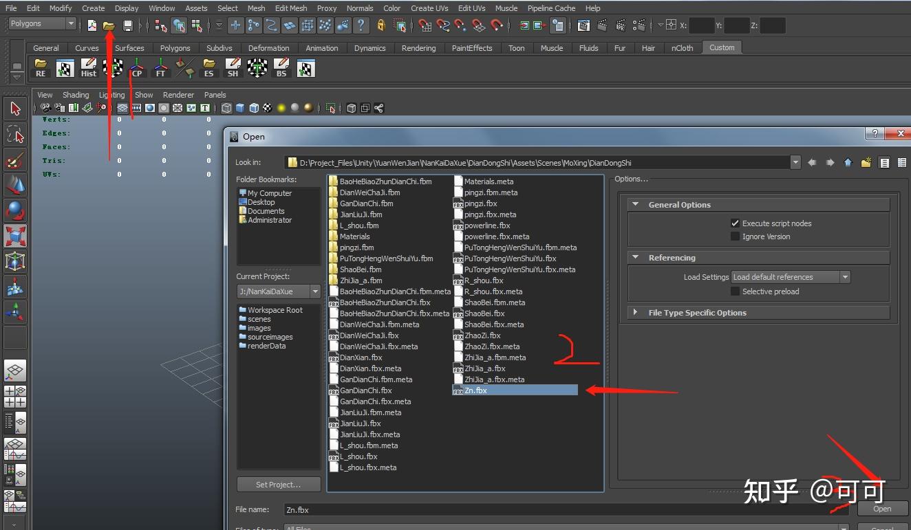Image resolution: width=911 pixels, height=530 pixels.
Task: Switch to the Rendering shelf tab
Action: pyautogui.click(x=418, y=48)
